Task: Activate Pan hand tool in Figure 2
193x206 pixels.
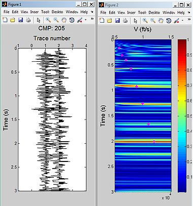Action: tap(160, 21)
